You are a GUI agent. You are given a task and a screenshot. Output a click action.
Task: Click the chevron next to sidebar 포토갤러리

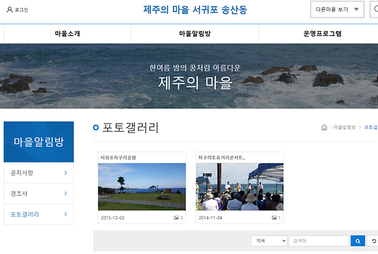pyautogui.click(x=65, y=214)
